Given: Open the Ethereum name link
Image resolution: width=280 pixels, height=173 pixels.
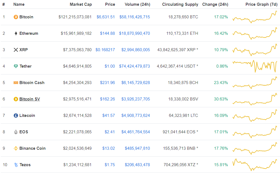Looking at the screenshot, I should pyautogui.click(x=29, y=33).
